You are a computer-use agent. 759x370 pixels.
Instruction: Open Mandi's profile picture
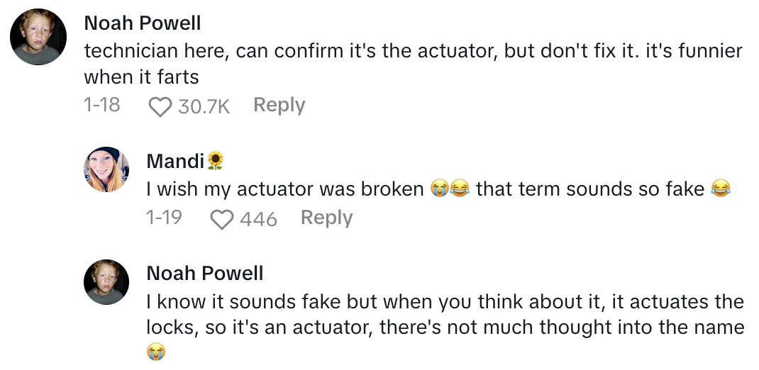[106, 169]
